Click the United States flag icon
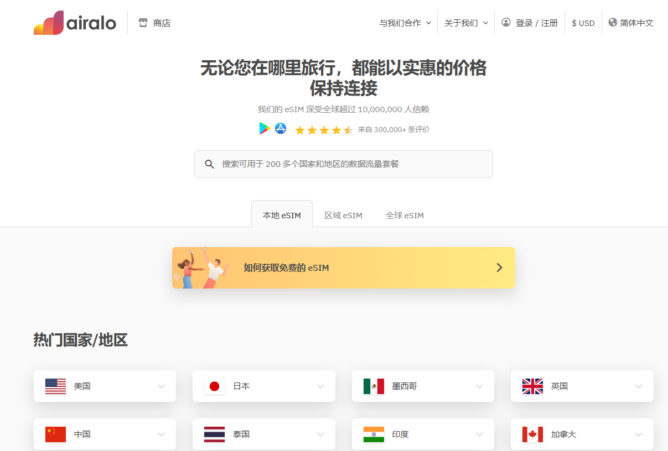668x451 pixels. (x=55, y=386)
